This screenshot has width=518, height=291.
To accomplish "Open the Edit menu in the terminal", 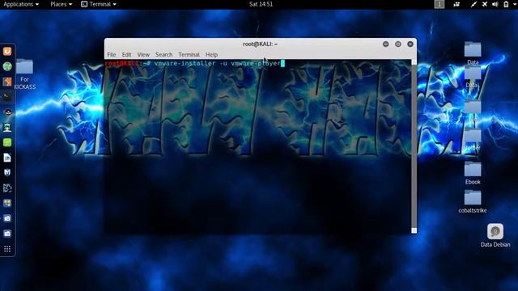I will pyautogui.click(x=126, y=54).
